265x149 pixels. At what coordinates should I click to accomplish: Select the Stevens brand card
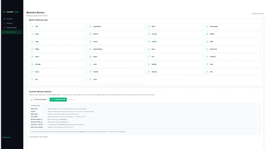point(174,72)
